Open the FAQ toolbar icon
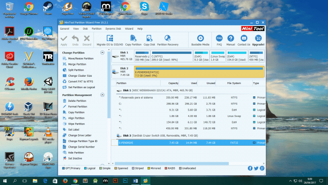The width and height of the screenshot is (328, 185). coord(219,40)
